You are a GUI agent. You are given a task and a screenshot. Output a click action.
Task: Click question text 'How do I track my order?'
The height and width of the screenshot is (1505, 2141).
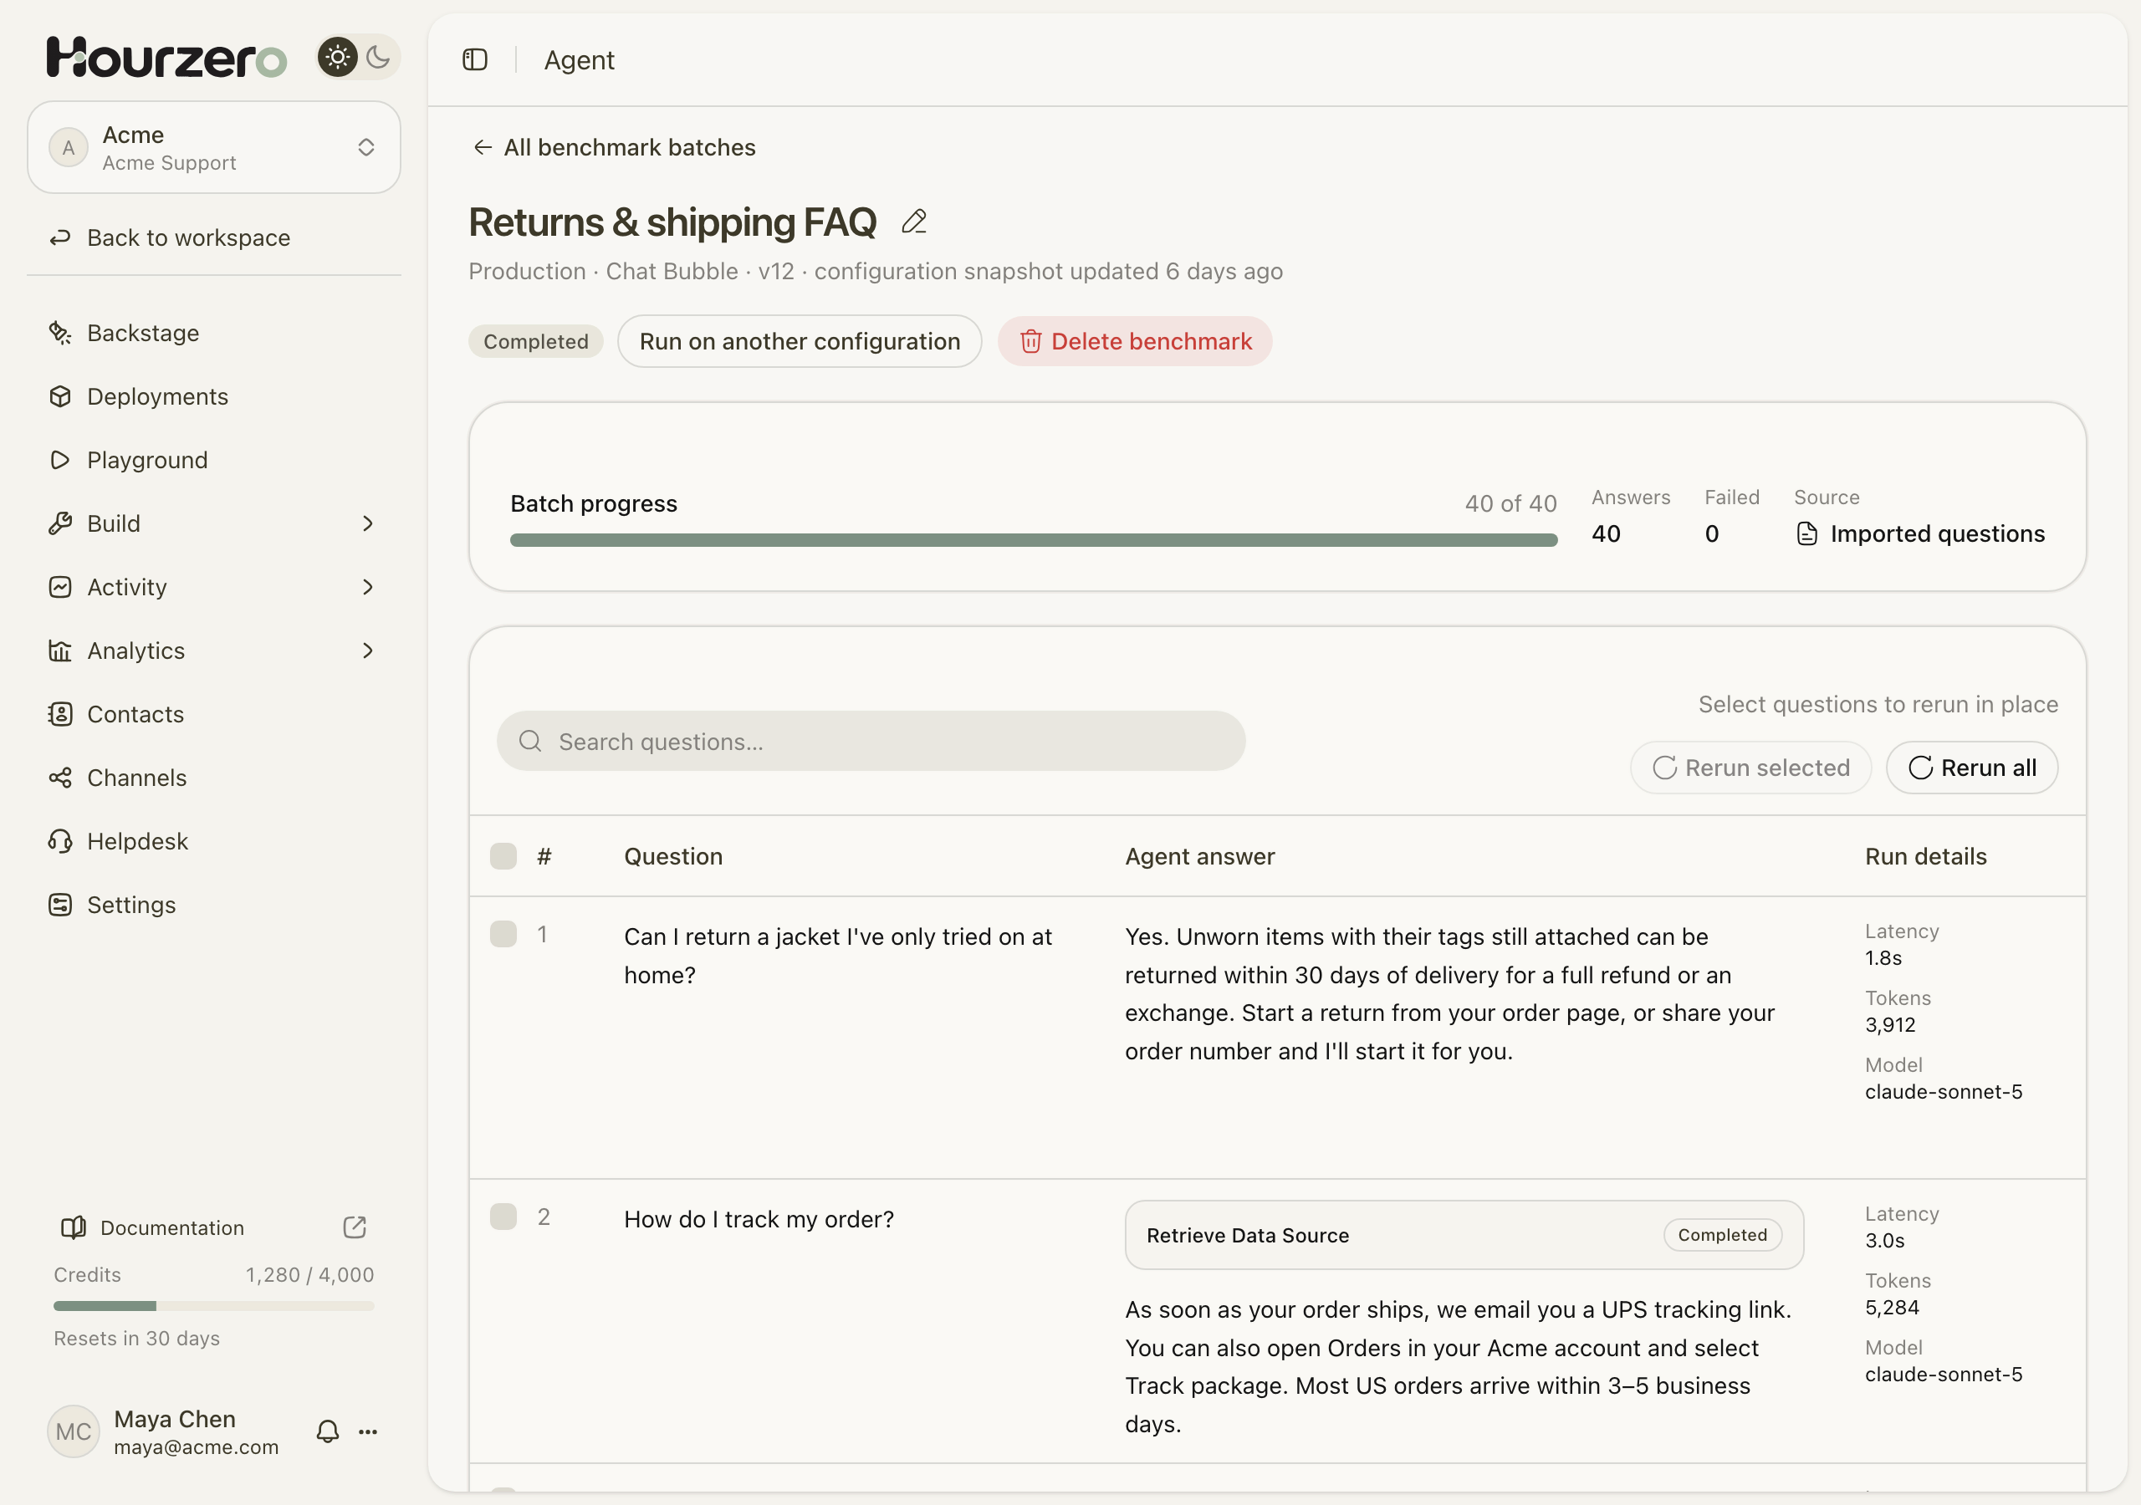[x=759, y=1220]
